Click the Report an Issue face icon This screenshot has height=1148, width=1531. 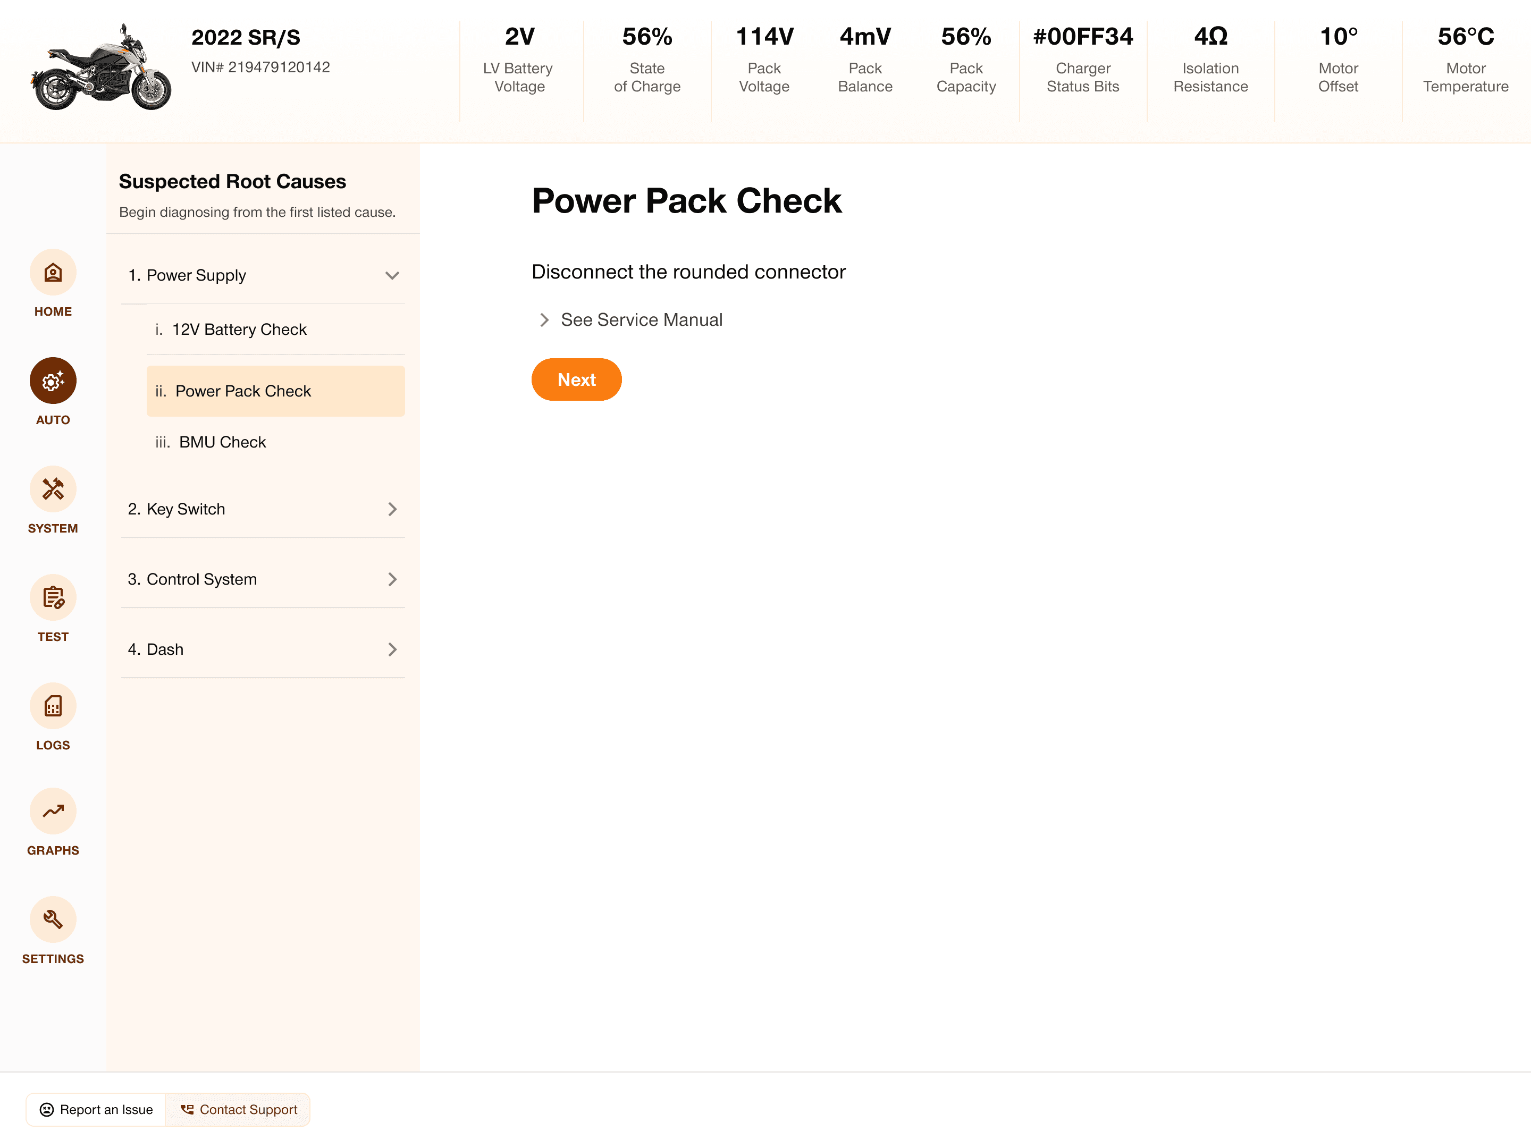(x=46, y=1109)
